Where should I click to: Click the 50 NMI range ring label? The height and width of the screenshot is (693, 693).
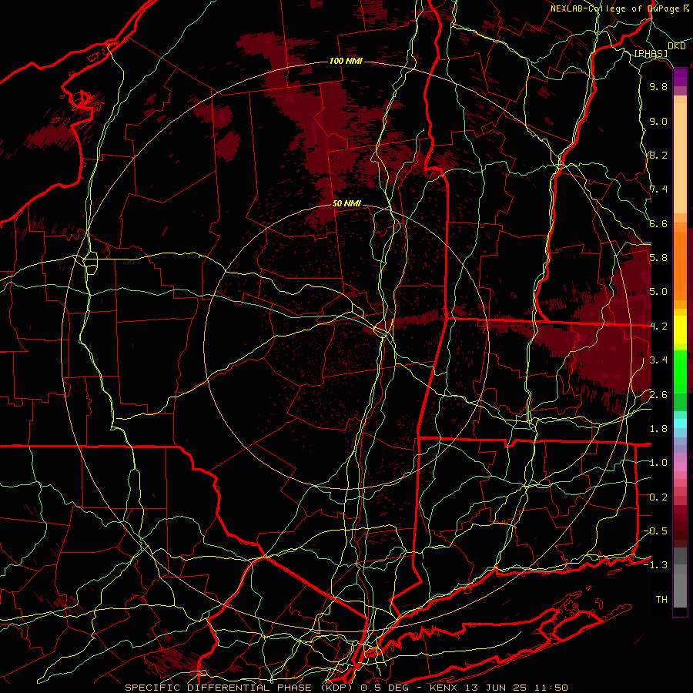coord(347,204)
